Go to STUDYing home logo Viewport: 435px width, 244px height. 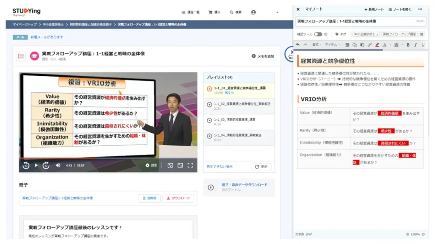[x=26, y=11]
